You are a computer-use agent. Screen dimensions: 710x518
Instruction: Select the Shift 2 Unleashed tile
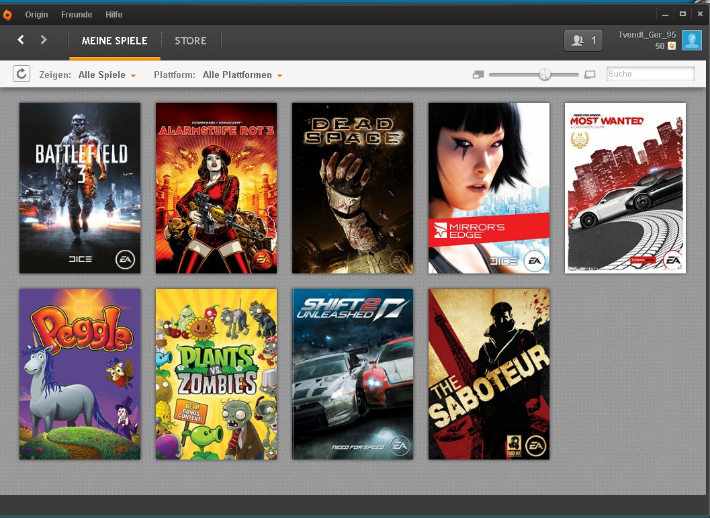click(352, 374)
